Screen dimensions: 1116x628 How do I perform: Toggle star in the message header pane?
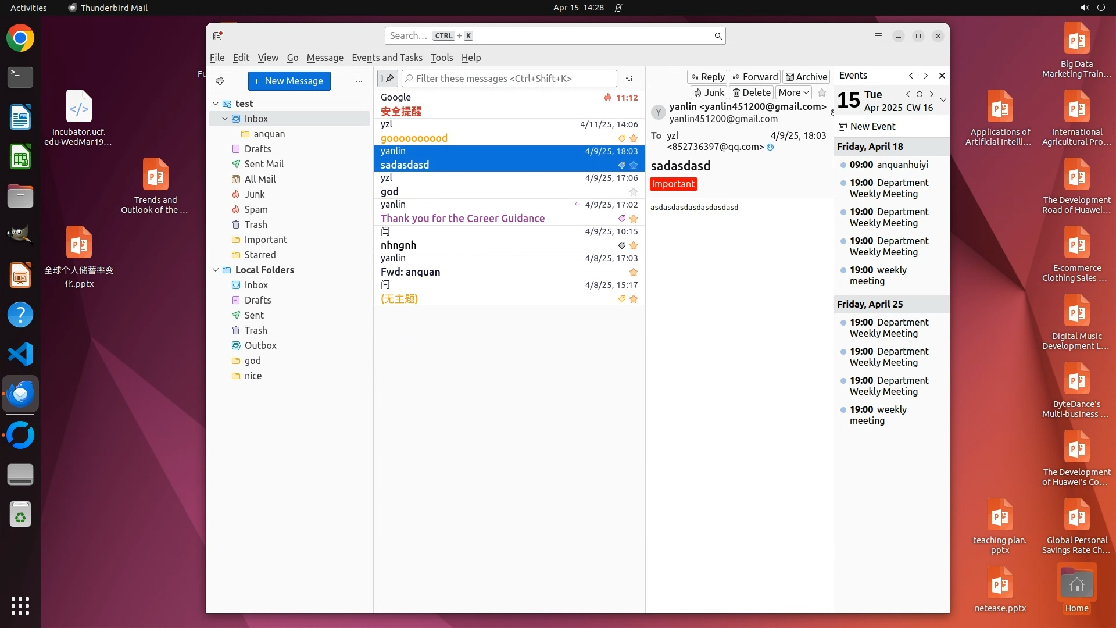point(821,92)
